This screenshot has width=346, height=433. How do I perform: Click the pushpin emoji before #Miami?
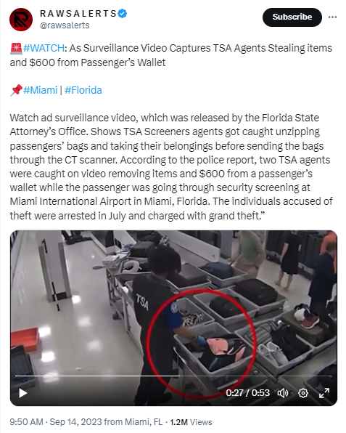(x=16, y=90)
